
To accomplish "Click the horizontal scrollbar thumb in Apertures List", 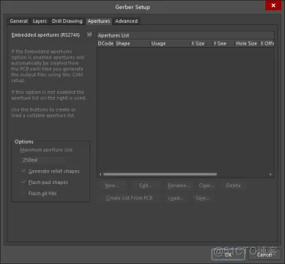I will (160, 175).
